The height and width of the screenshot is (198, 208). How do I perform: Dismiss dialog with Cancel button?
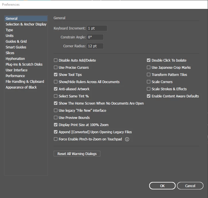(x=190, y=186)
